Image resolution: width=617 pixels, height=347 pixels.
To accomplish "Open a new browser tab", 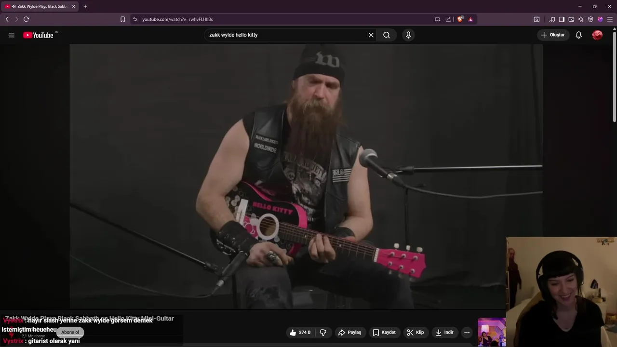I will [x=85, y=6].
